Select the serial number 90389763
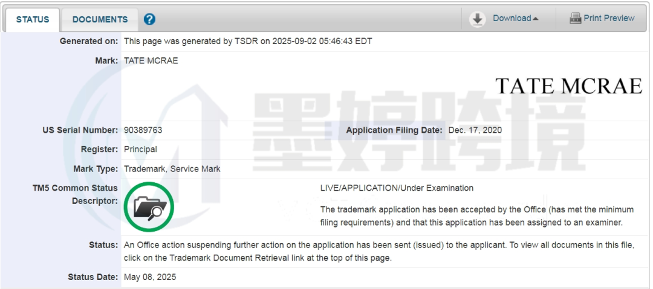653x289 pixels. pyautogui.click(x=143, y=130)
